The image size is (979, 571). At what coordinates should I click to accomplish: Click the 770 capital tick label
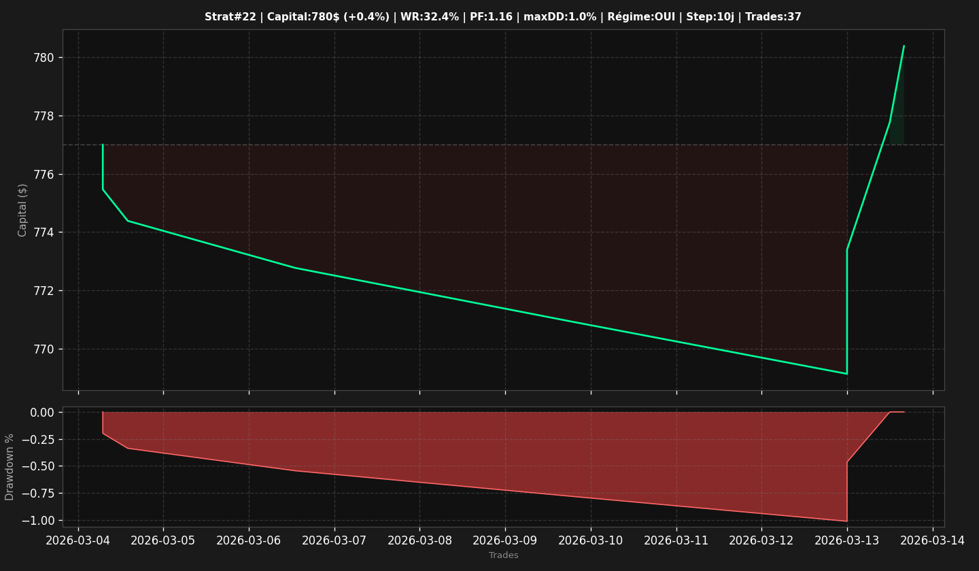point(44,349)
